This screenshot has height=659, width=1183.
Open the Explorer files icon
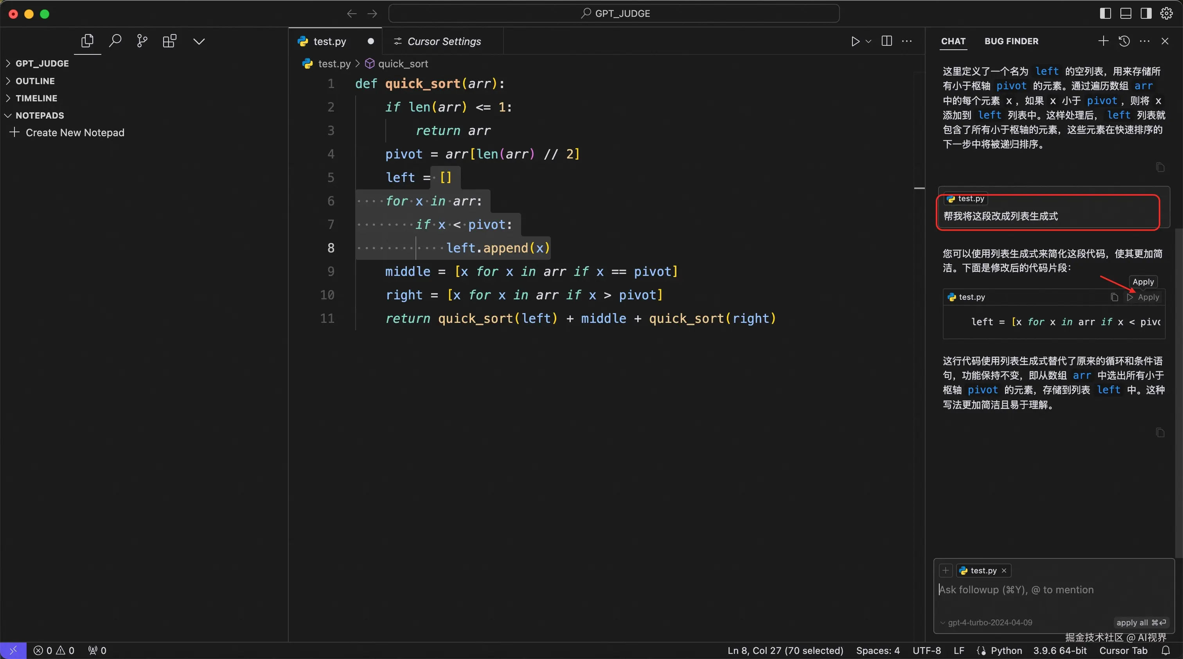87,41
